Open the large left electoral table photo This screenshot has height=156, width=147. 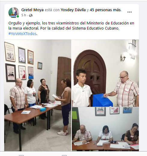[x=38, y=95]
